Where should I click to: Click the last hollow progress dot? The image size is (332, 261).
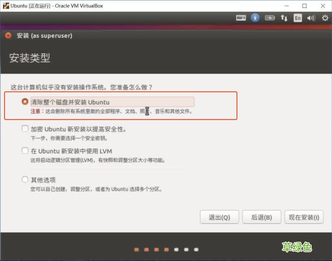coord(195,250)
